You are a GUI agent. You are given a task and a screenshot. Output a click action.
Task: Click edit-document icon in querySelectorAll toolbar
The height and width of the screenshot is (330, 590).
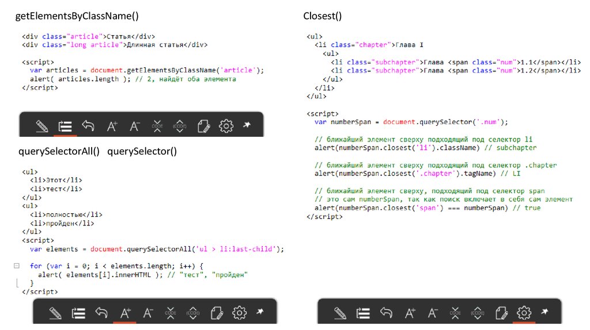click(x=217, y=313)
